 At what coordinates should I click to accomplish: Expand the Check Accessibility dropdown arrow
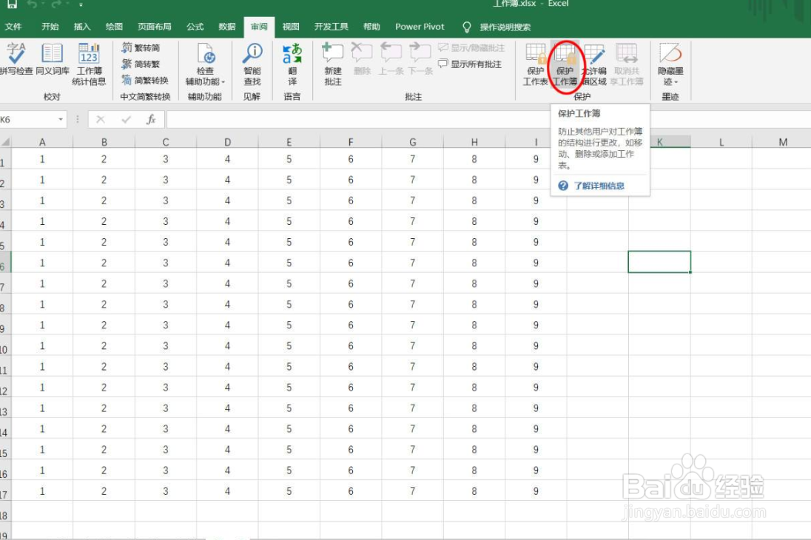(x=223, y=82)
